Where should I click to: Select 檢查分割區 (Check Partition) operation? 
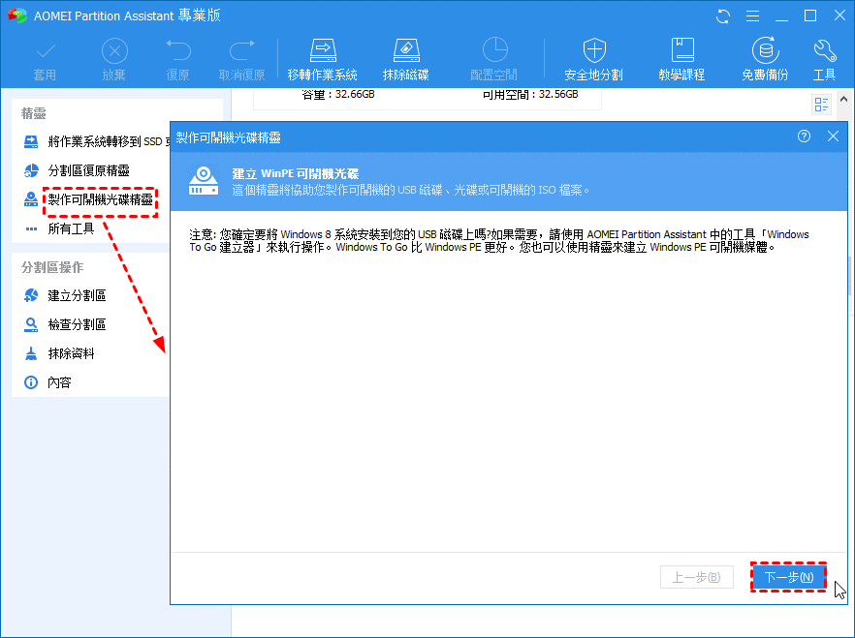point(77,324)
